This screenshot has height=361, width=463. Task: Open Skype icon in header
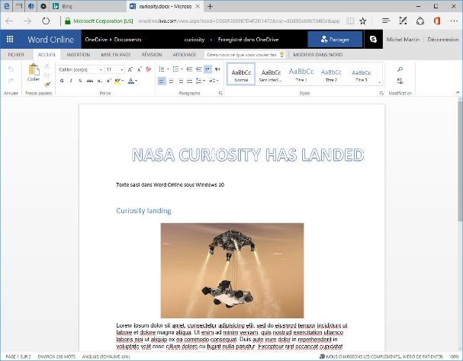(373, 40)
